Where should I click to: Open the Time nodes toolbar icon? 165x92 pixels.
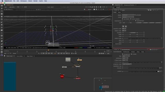tap(2, 11)
